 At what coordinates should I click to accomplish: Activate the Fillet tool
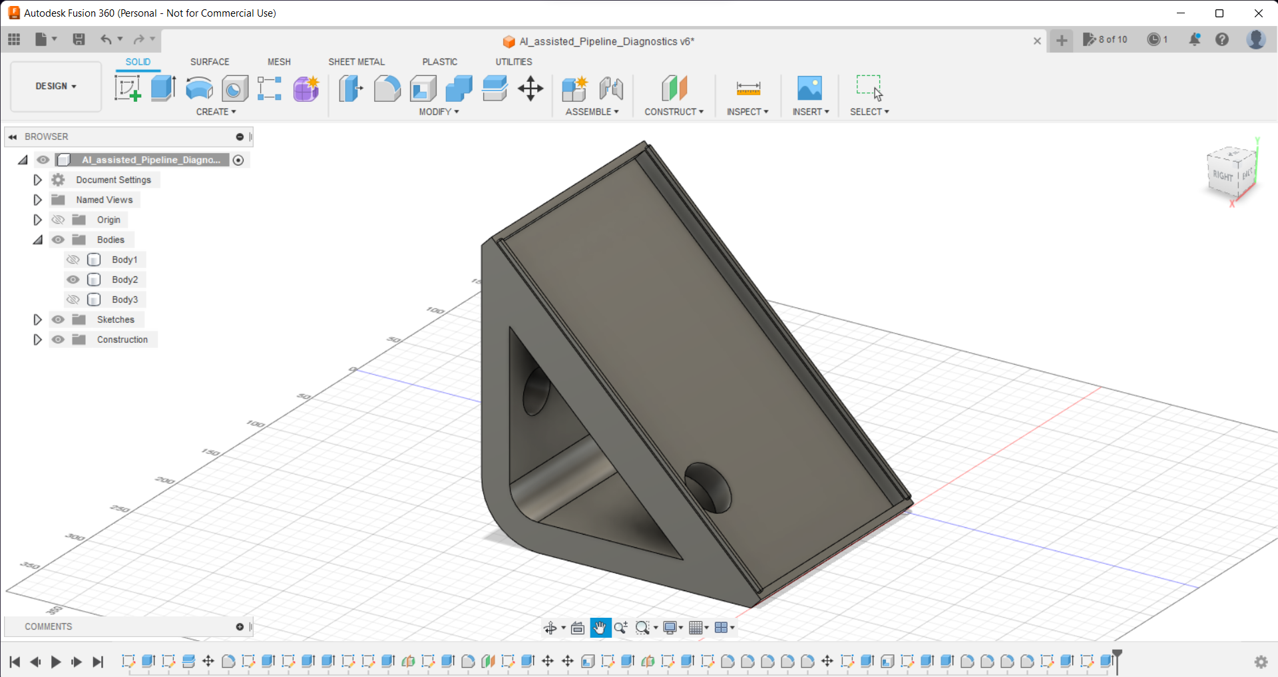pyautogui.click(x=387, y=89)
